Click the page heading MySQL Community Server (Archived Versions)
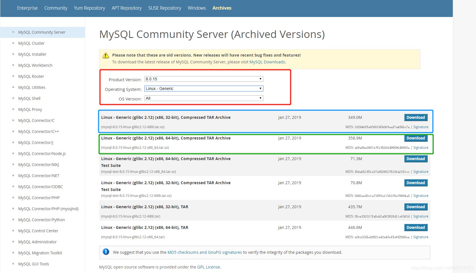The image size is (476, 273). click(x=212, y=34)
